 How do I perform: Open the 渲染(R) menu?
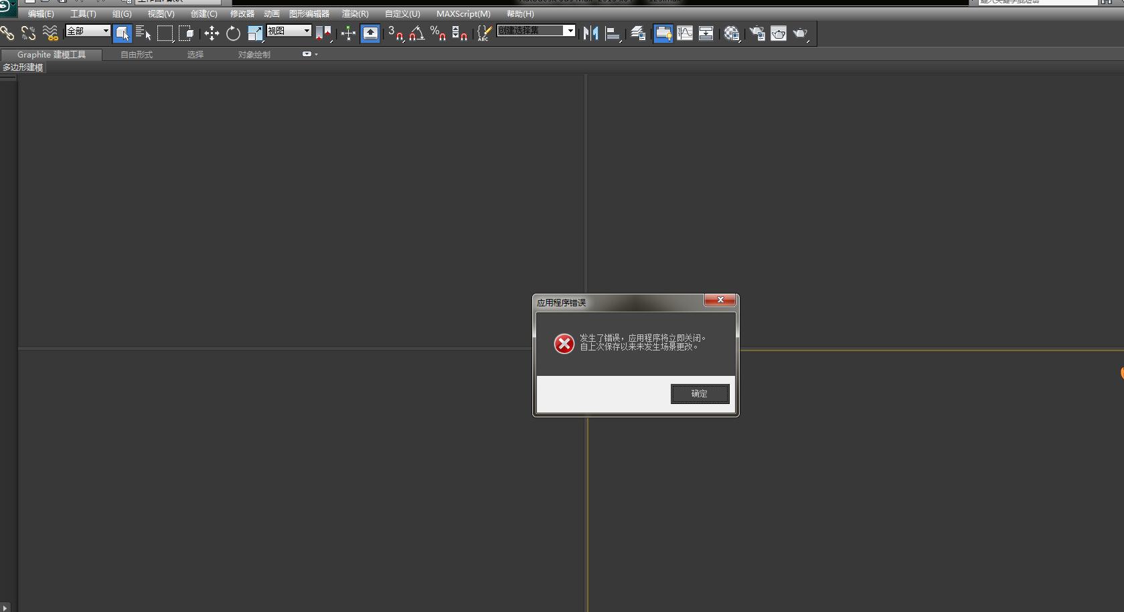[x=355, y=13]
